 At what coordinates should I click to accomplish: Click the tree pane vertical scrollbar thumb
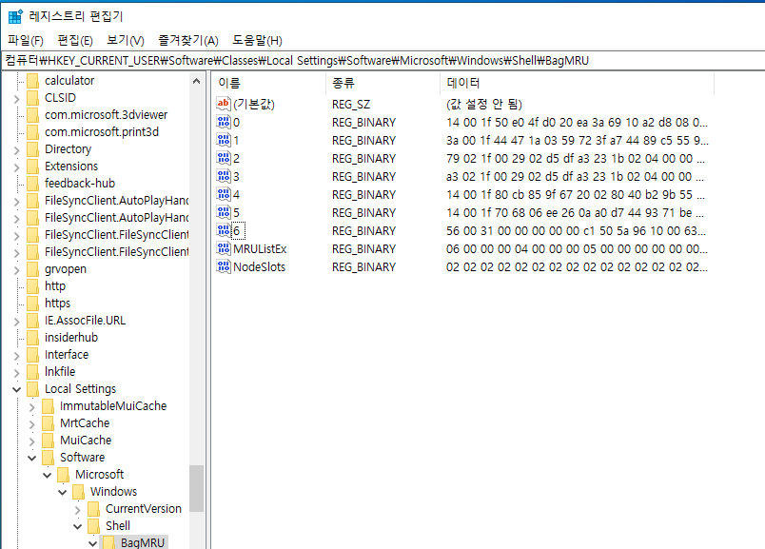(197, 488)
